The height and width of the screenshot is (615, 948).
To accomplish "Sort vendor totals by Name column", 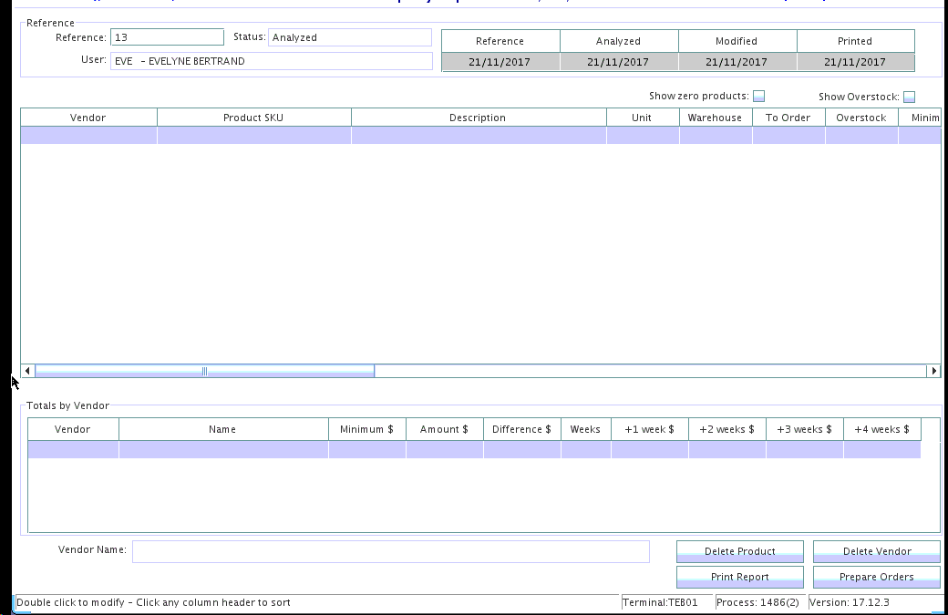I will [222, 429].
